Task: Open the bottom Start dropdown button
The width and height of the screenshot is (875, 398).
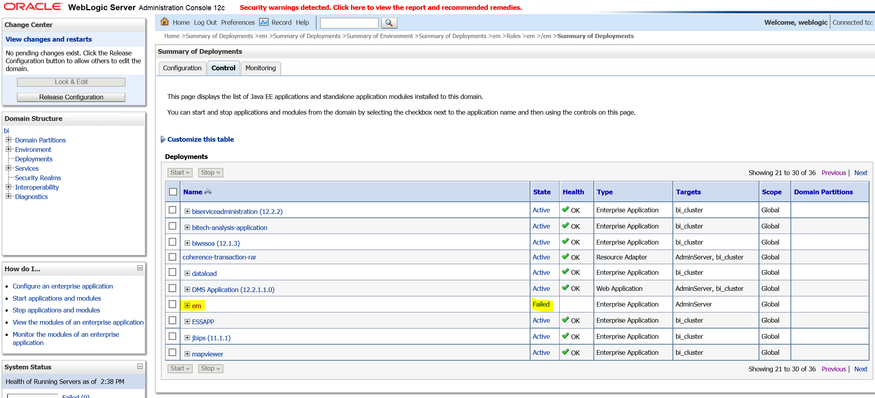Action: pos(180,368)
